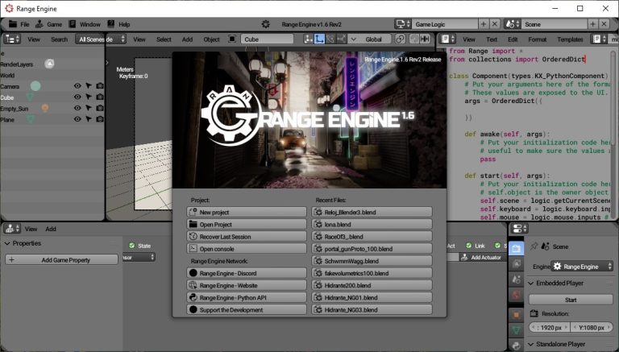Open recent file RaceOf3_.blend
The image size is (619, 352).
(x=372, y=237)
